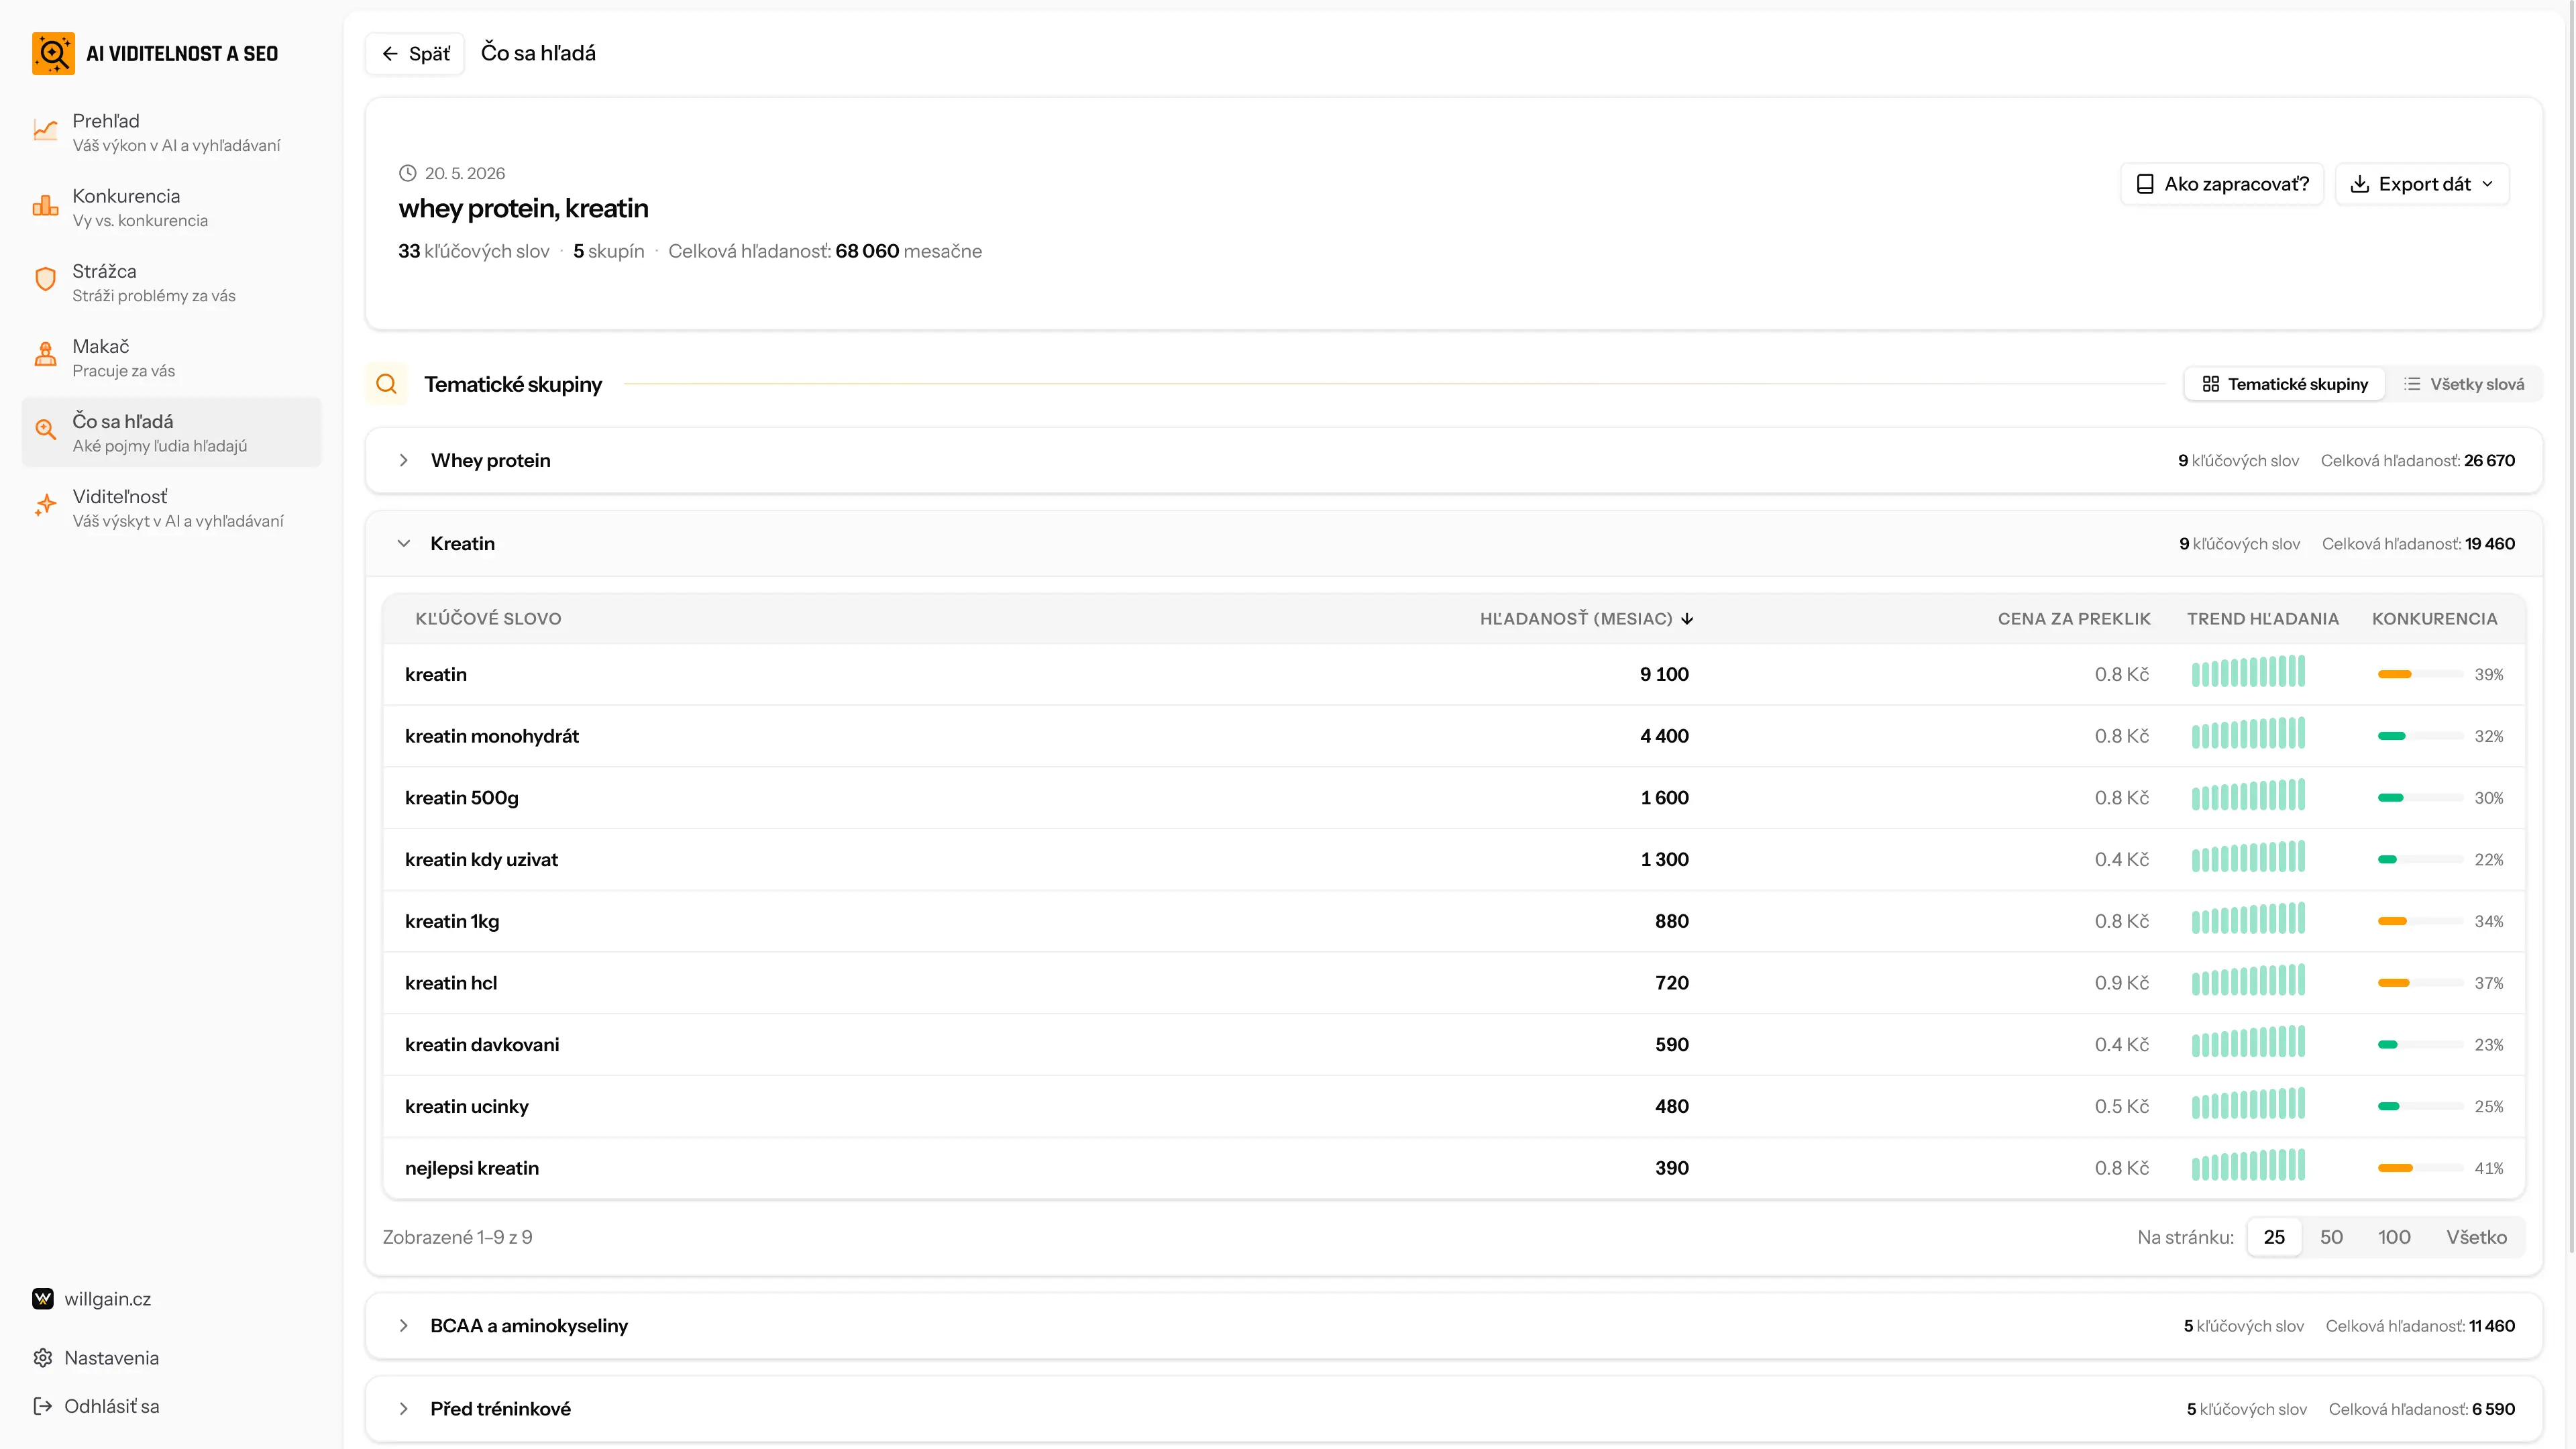Viewport: 2576px width, 1449px height.
Task: Click the Viditeľnosť sparkle icon
Action: (45, 506)
